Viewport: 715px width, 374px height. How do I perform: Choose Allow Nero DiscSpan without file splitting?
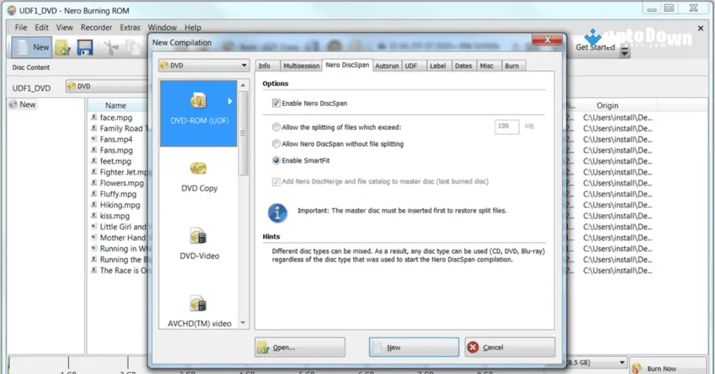[275, 143]
